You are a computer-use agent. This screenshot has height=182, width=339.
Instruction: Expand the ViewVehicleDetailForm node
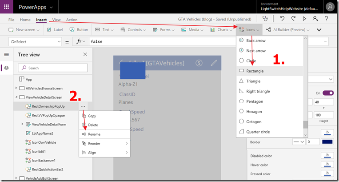(x=22, y=124)
